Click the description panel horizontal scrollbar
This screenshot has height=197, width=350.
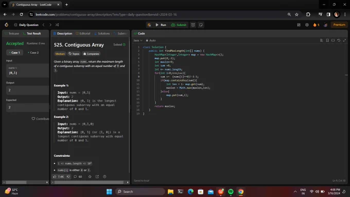point(89,182)
